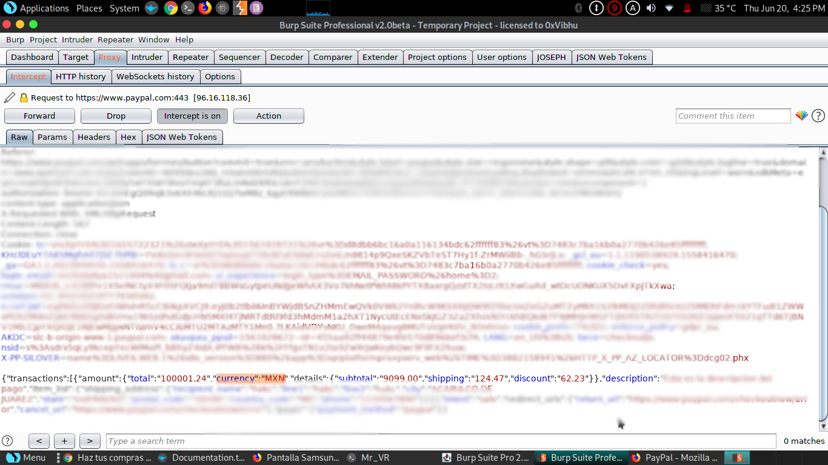The height and width of the screenshot is (465, 828).
Task: Open the proxy Options sub-tab
Action: [220, 76]
